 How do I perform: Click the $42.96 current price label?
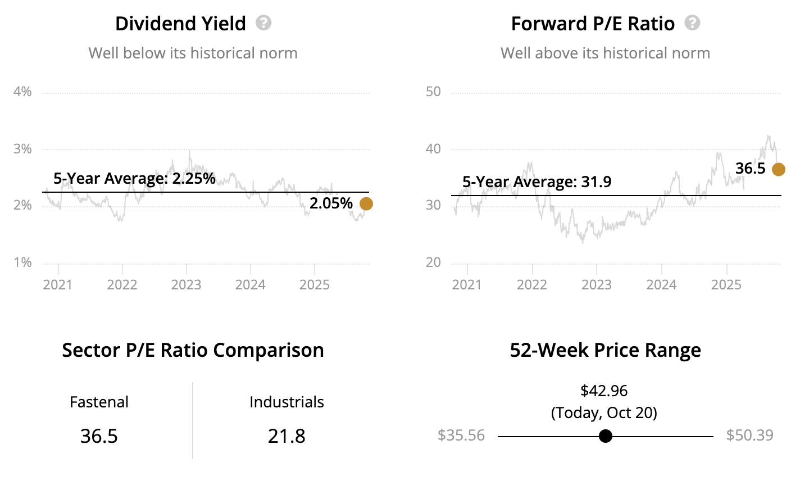tap(604, 391)
